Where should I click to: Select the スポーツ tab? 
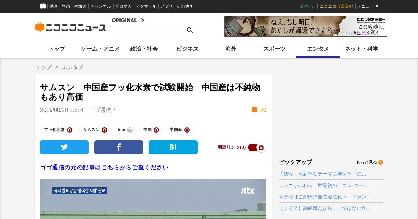[x=274, y=49]
